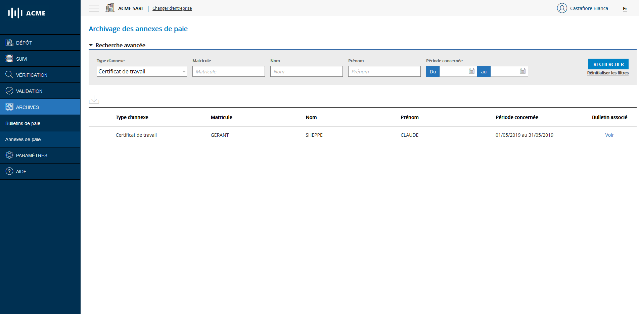
Task: Open the 'Du' date calendar icon
Action: 471,71
